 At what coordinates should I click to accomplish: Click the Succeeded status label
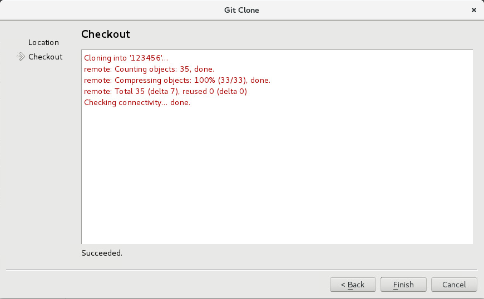tap(102, 253)
